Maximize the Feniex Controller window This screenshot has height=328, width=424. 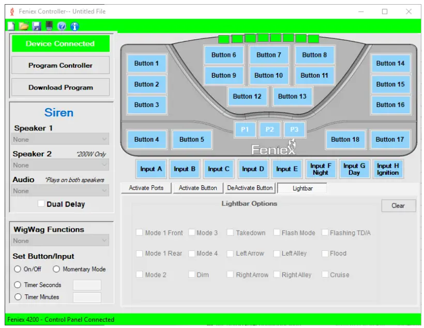pyautogui.click(x=385, y=11)
